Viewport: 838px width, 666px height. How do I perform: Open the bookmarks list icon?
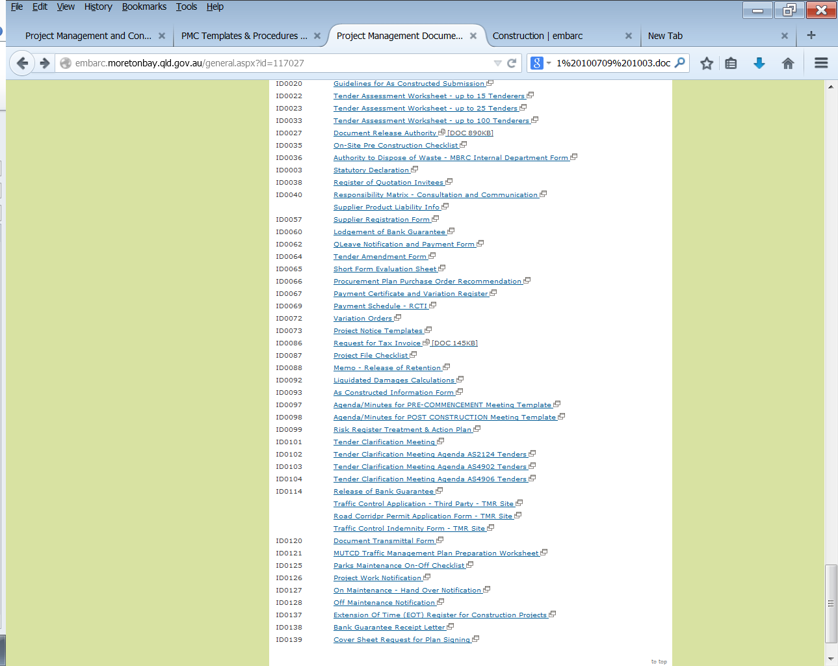pos(731,63)
